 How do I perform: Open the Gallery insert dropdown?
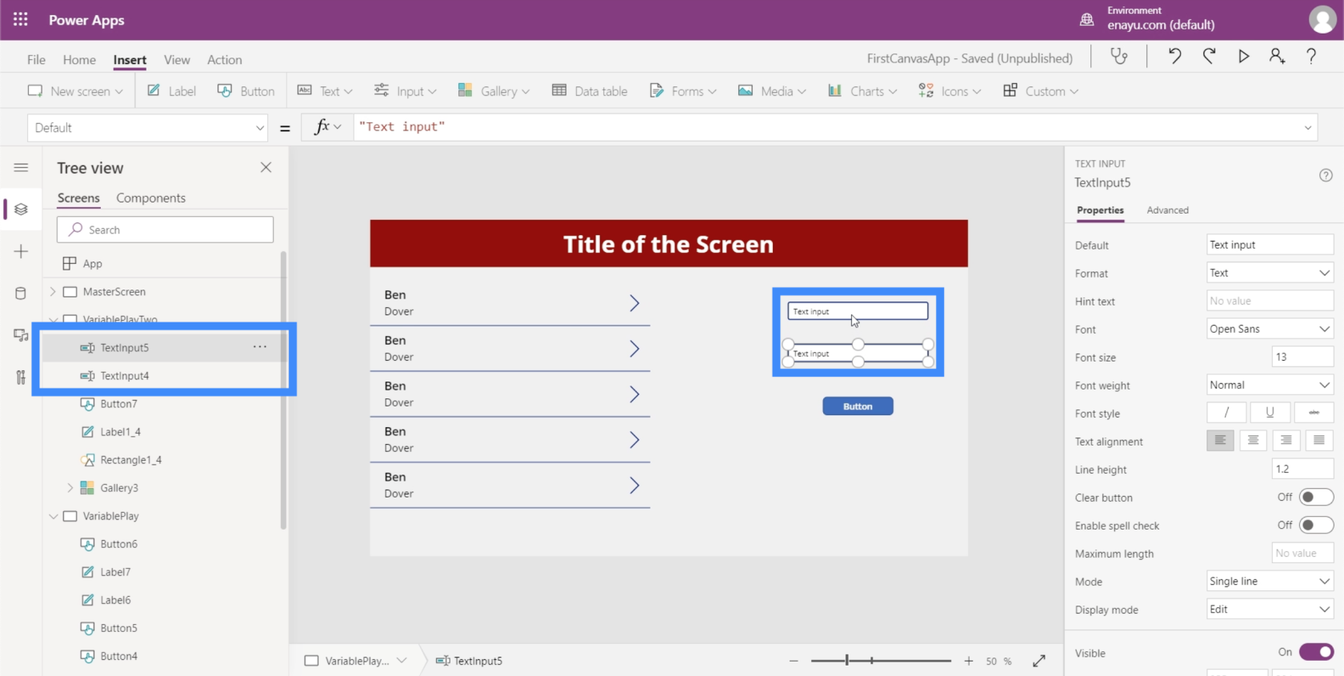(494, 91)
